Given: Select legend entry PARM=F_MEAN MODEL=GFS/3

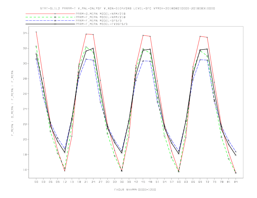Looking at the screenshot, I should [99, 21].
